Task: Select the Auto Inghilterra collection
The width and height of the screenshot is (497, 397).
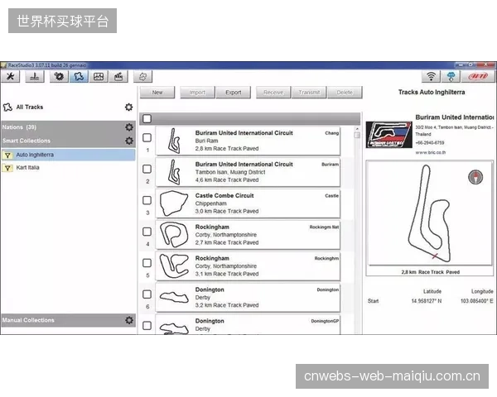Action: [x=69, y=155]
